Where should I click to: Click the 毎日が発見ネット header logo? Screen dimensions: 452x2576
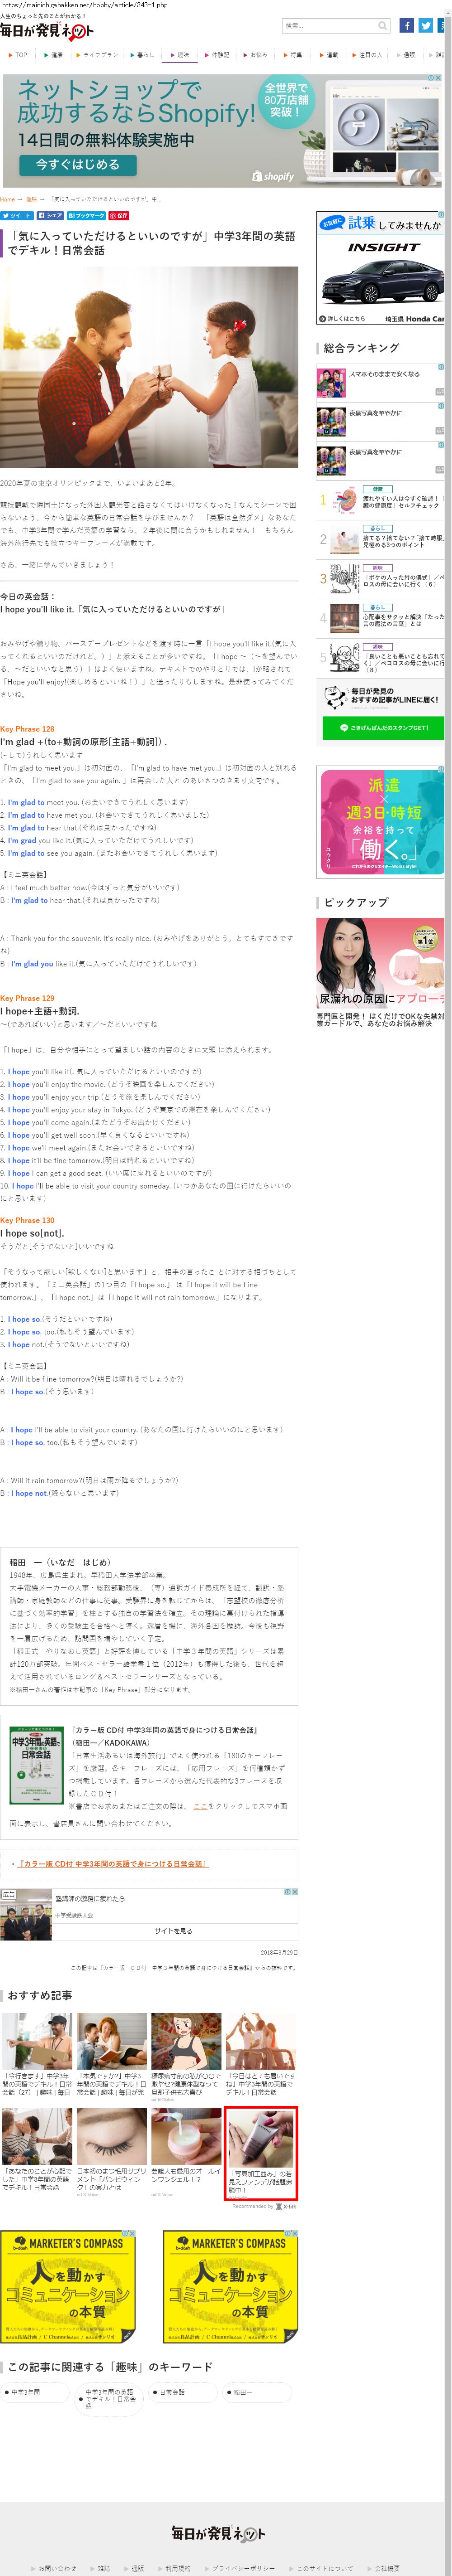(x=47, y=31)
